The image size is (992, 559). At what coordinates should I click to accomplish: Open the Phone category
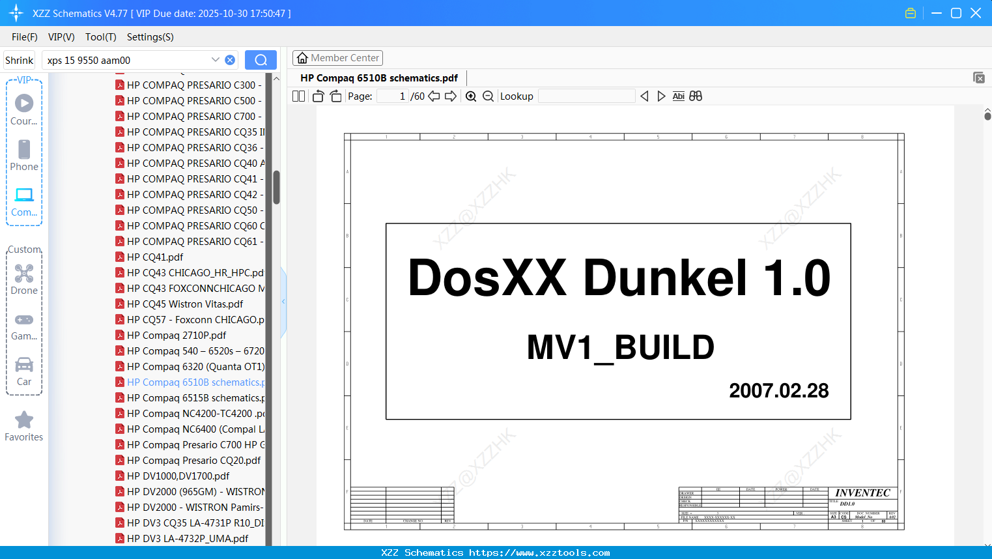coord(24,155)
